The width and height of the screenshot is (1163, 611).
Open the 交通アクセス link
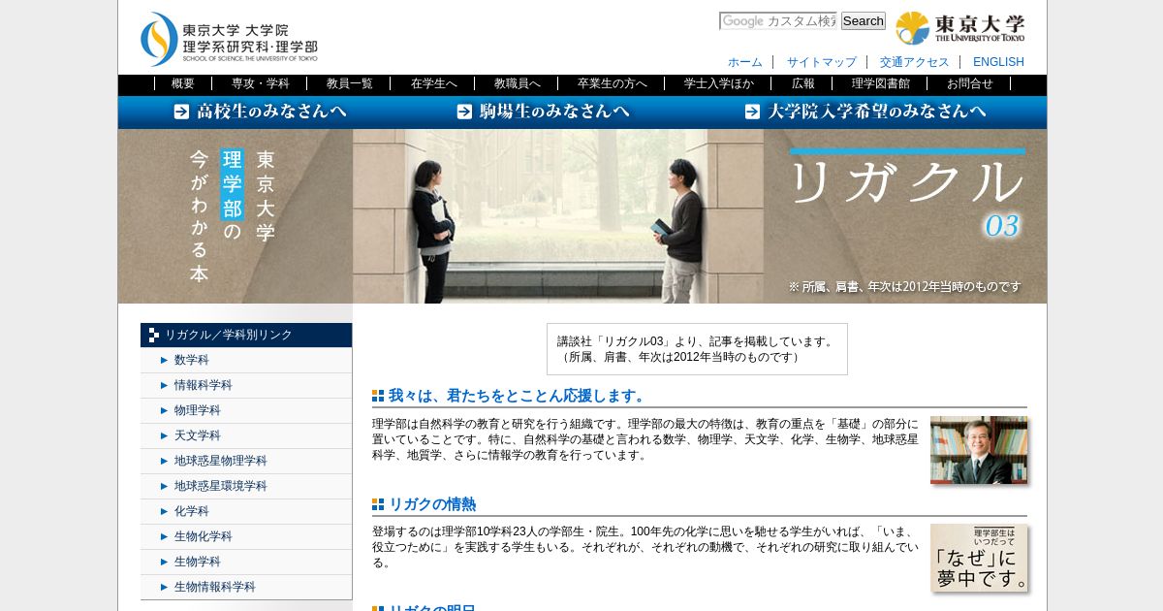pos(915,62)
